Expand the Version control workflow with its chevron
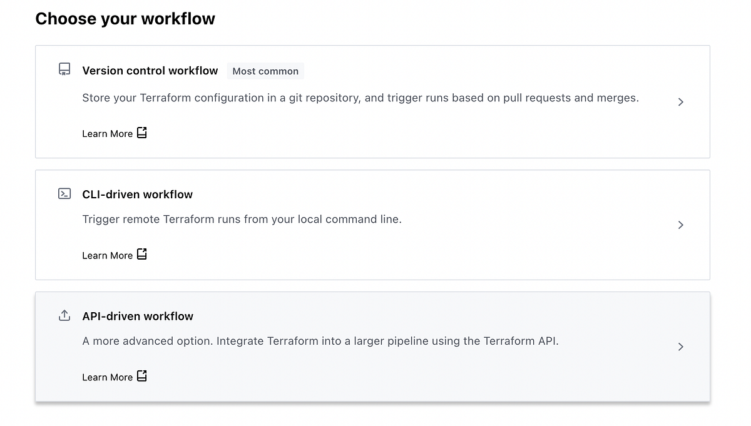This screenshot has height=426, width=751. pos(680,102)
